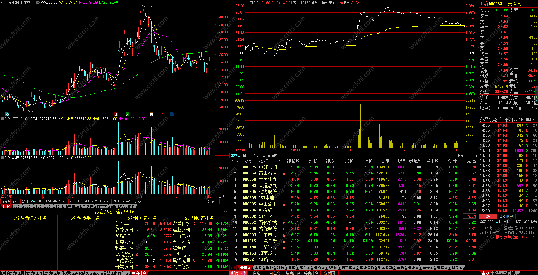The width and height of the screenshot is (538, 275).
Task: Click the 榜 event marker under the K-line chart
Action: pos(151,114)
